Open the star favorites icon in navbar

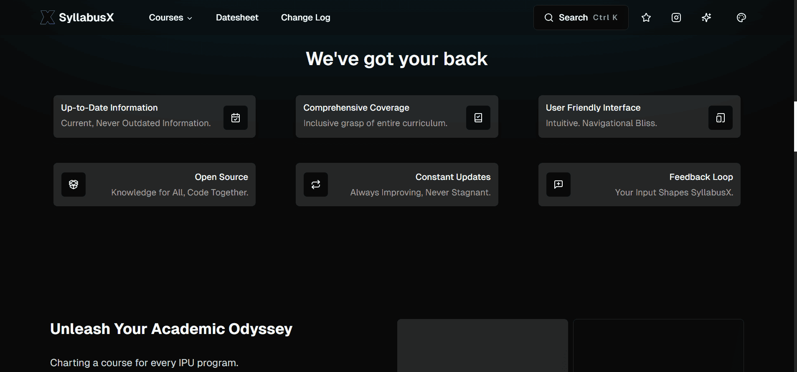(x=646, y=18)
